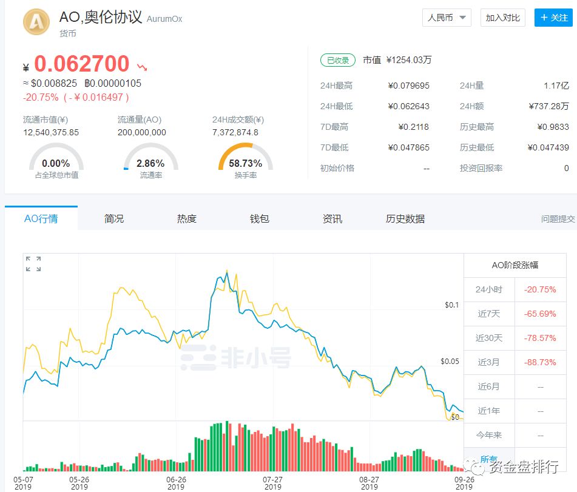
Task: Click the $0.008825 USD price
Action: tap(54, 84)
